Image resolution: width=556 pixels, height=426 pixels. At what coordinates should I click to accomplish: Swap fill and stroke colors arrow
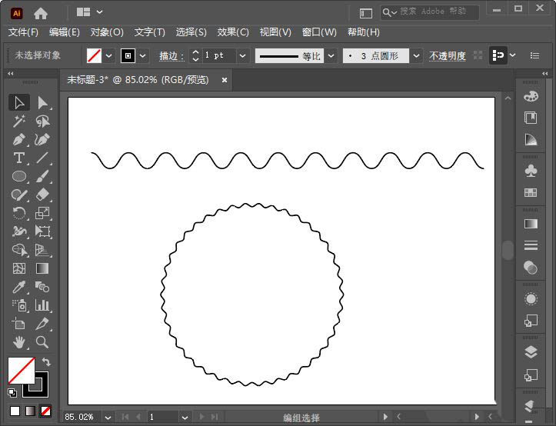click(x=46, y=362)
